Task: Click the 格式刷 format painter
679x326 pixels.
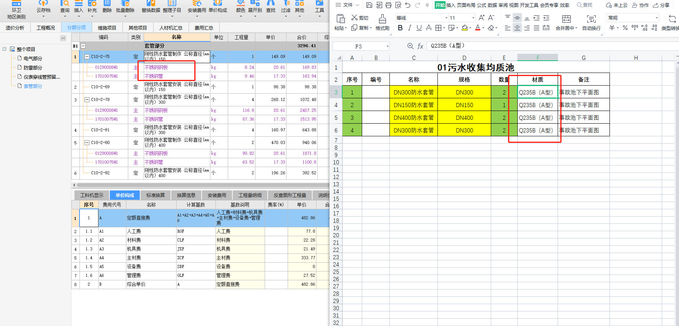Action: tap(383, 23)
